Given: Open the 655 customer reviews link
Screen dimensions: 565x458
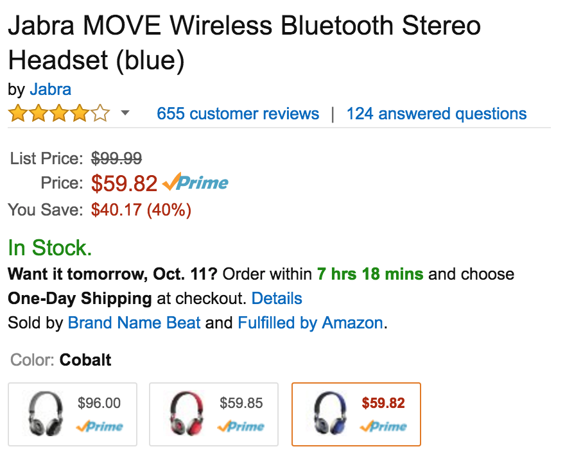Looking at the screenshot, I should [x=238, y=114].
